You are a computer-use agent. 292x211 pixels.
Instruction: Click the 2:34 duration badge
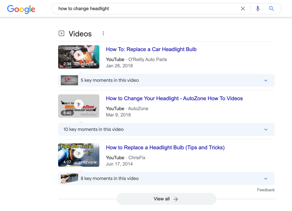click(x=67, y=64)
